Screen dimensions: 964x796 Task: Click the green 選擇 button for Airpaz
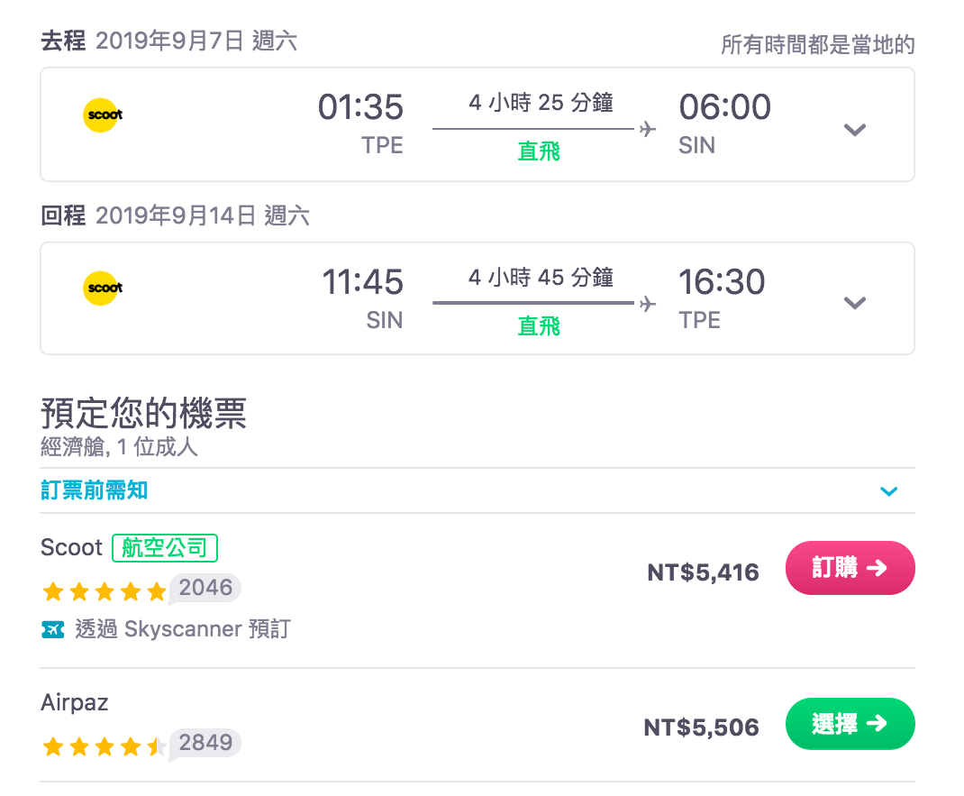850,724
